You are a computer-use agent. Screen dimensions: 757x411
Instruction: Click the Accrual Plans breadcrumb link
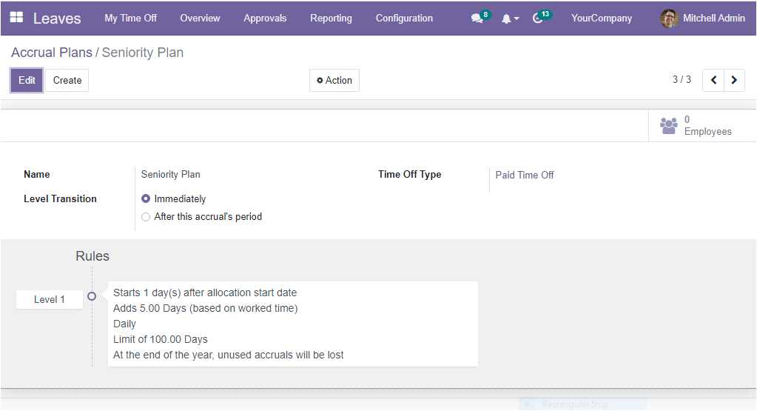[52, 53]
